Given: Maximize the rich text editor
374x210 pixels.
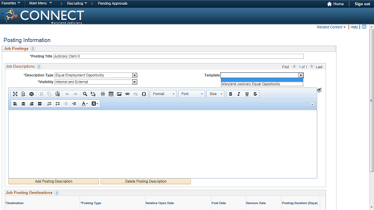Looking at the screenshot, I should pos(15,94).
